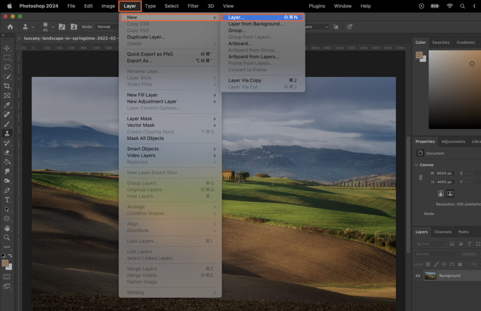Toggle the lock transparent pixels option
The height and width of the screenshot is (311, 481).
pos(428,264)
